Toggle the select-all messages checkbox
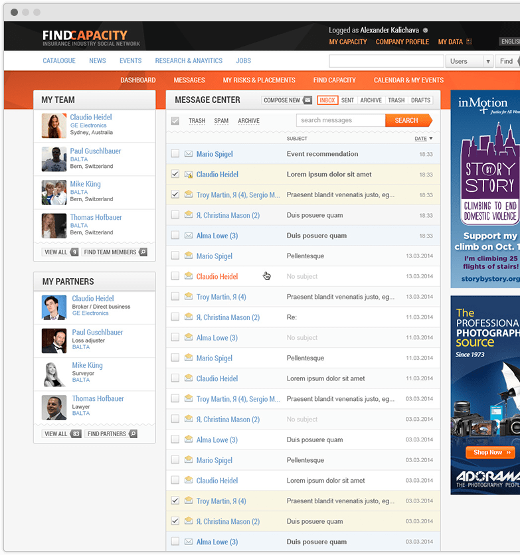 [175, 121]
